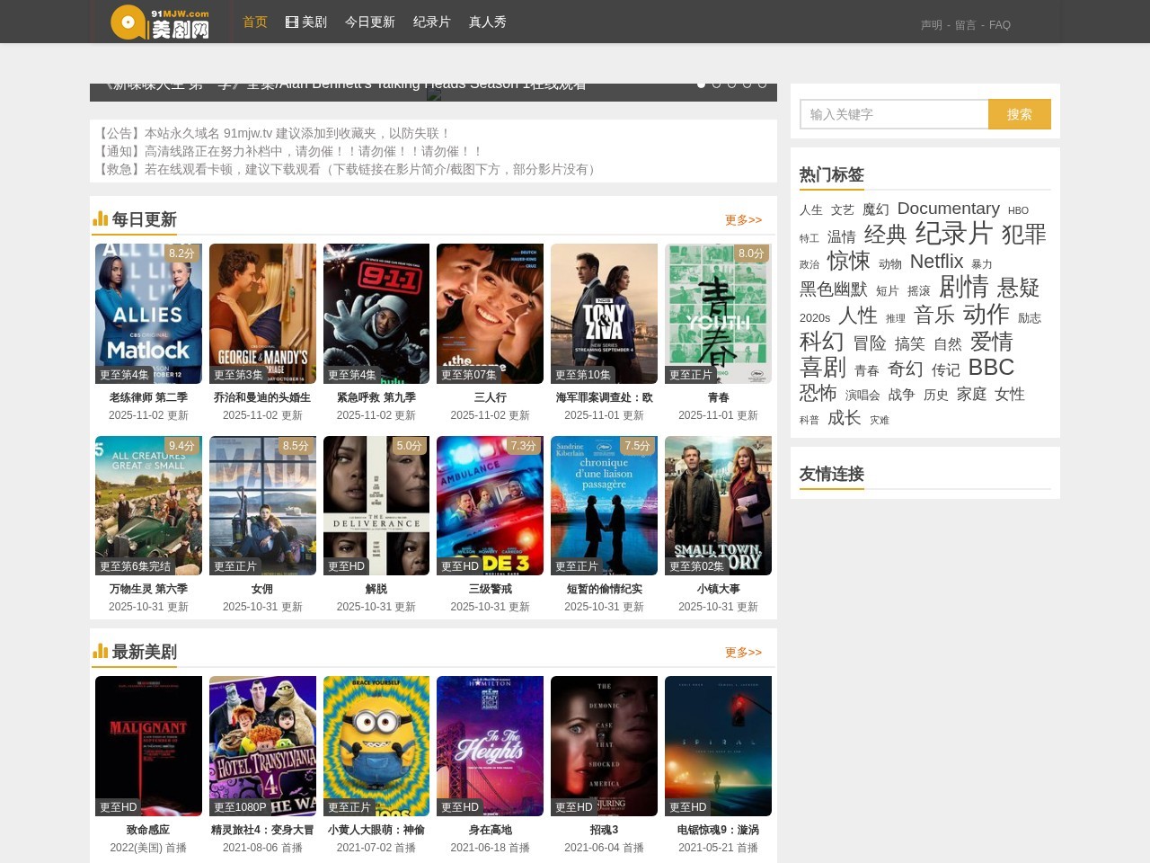Open the 9-1-1 poster thumbnail
Image resolution: width=1150 pixels, height=863 pixels.
click(x=376, y=314)
